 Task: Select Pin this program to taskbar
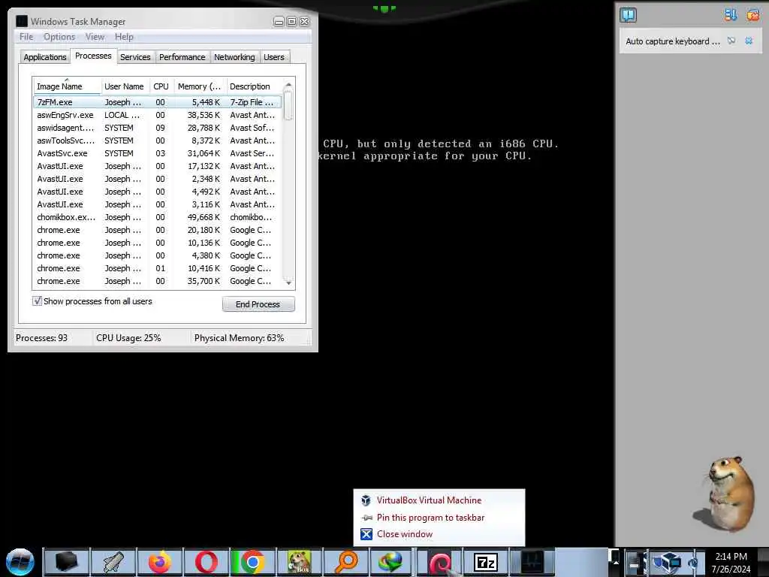click(439, 517)
